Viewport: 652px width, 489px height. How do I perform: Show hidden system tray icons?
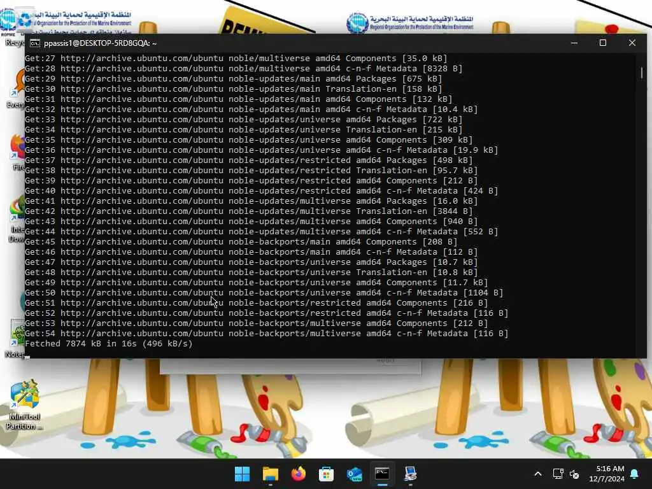(x=537, y=474)
